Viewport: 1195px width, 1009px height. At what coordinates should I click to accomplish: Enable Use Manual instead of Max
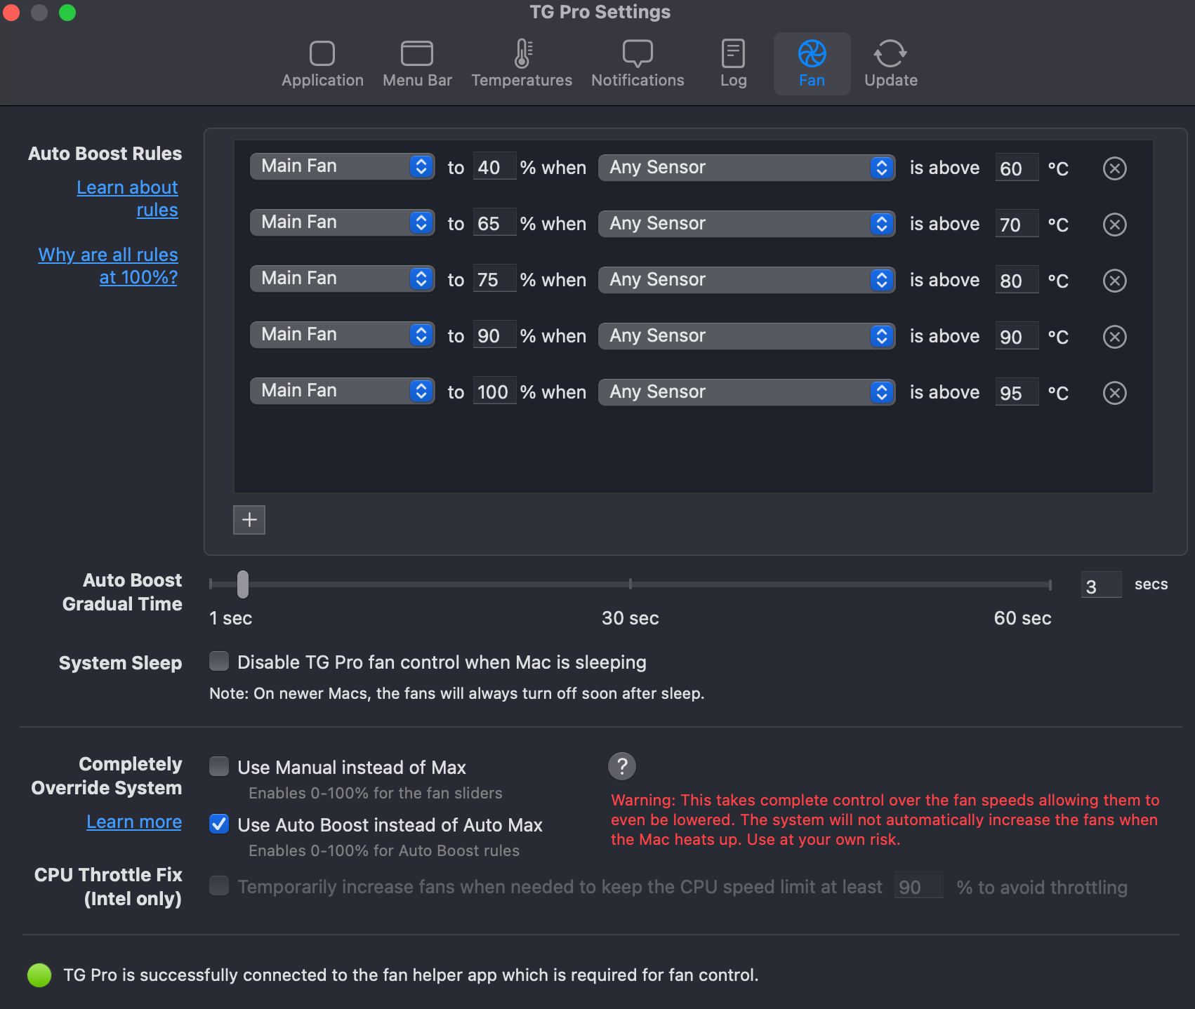[x=219, y=766]
